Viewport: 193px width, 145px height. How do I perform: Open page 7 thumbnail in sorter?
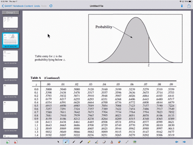pyautogui.click(x=10, y=123)
